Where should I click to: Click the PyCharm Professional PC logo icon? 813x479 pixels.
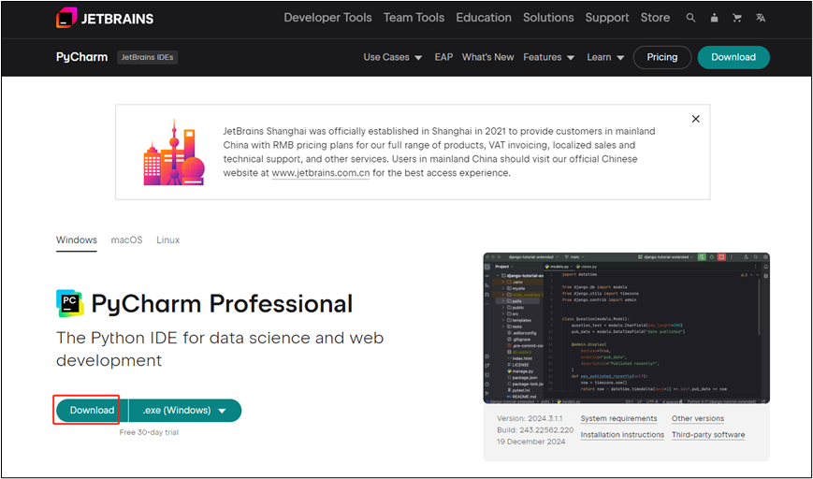70,303
